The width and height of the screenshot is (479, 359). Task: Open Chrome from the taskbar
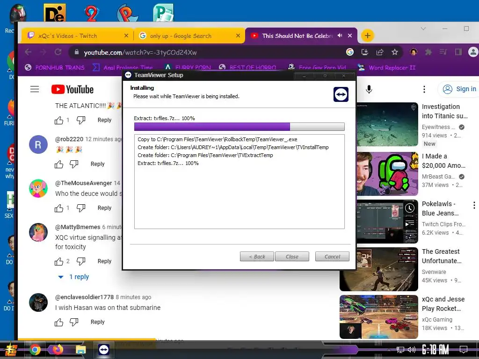tap(35, 350)
